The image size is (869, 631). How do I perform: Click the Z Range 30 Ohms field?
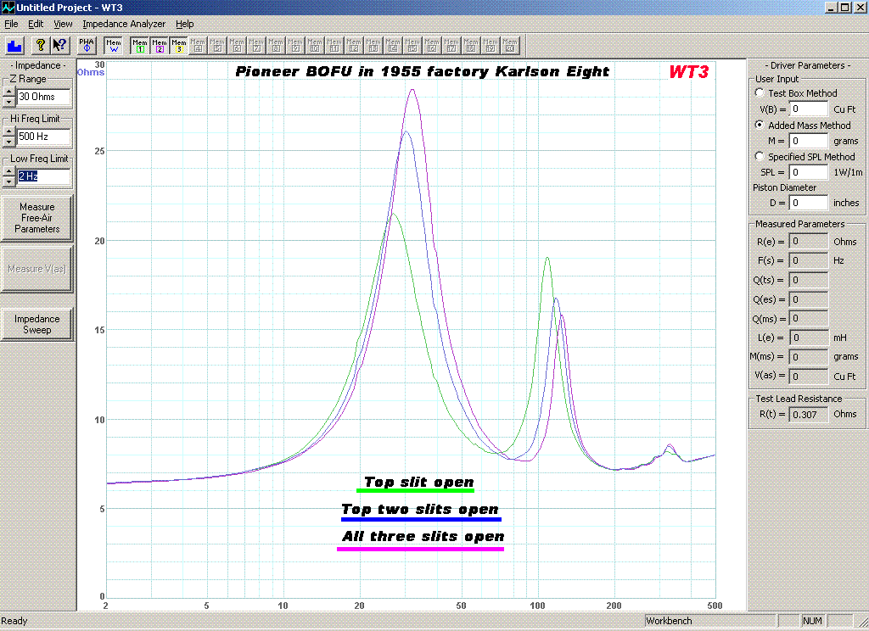click(44, 97)
